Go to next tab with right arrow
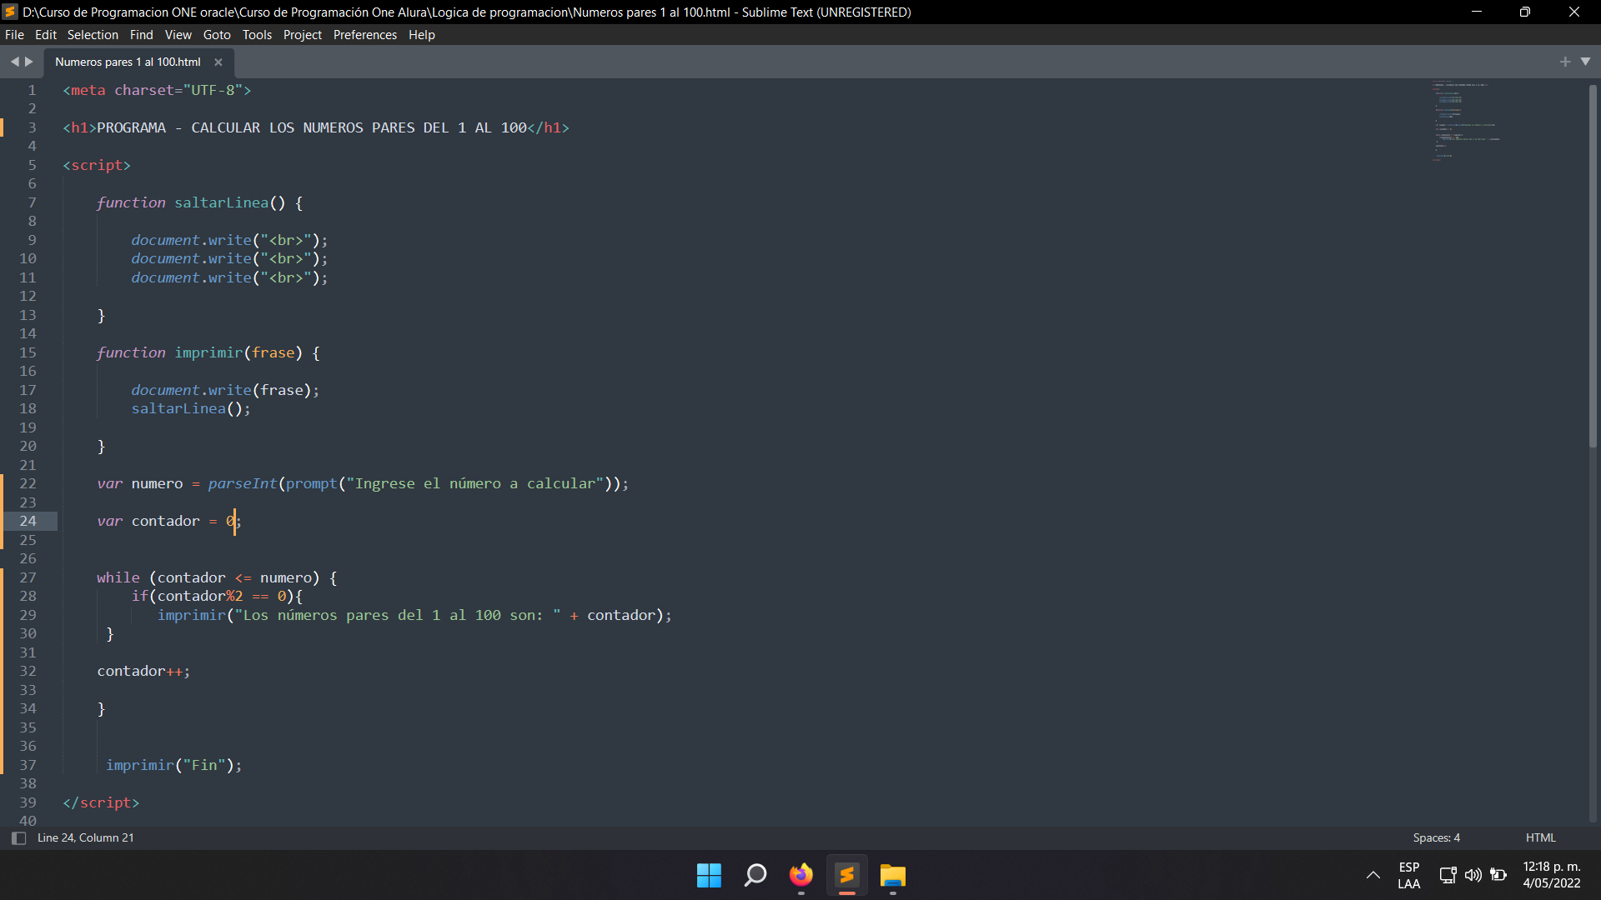This screenshot has height=900, width=1601. [x=29, y=62]
